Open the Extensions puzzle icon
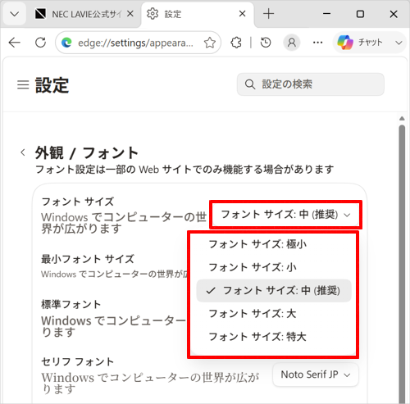This screenshot has width=410, height=404. (236, 43)
